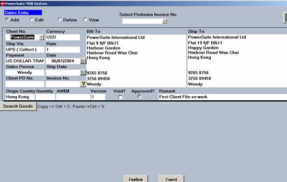Click Ship To line Flat 19 9/F Blk11
Image resolution: width=287 pixels, height=182 pixels.
pos(205,43)
